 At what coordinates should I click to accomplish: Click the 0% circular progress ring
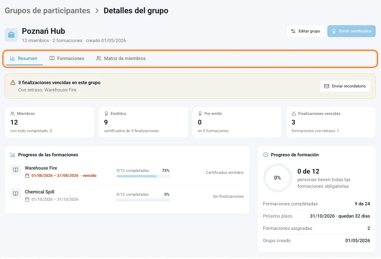point(278,178)
